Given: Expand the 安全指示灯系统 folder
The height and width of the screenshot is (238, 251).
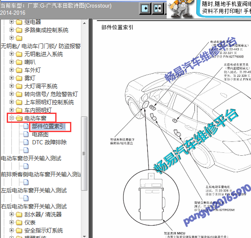Looking at the screenshot, I should tap(11, 230).
